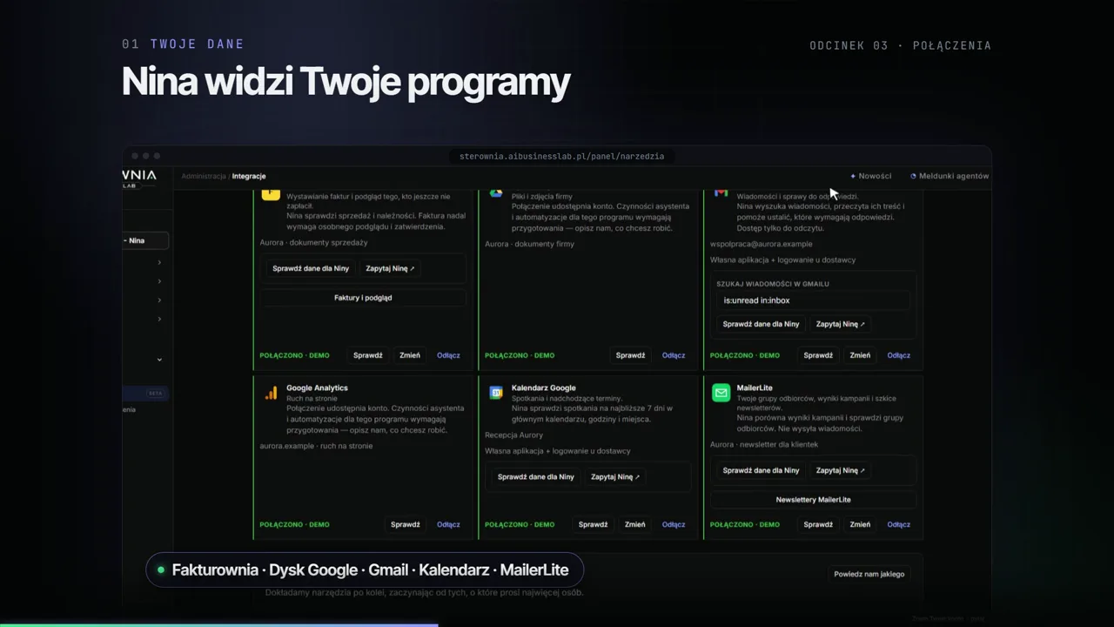Screen dimensions: 1114x627
Task: Click Zapytaj Ninę in dokumenty sprzedaży card
Action: [390, 268]
